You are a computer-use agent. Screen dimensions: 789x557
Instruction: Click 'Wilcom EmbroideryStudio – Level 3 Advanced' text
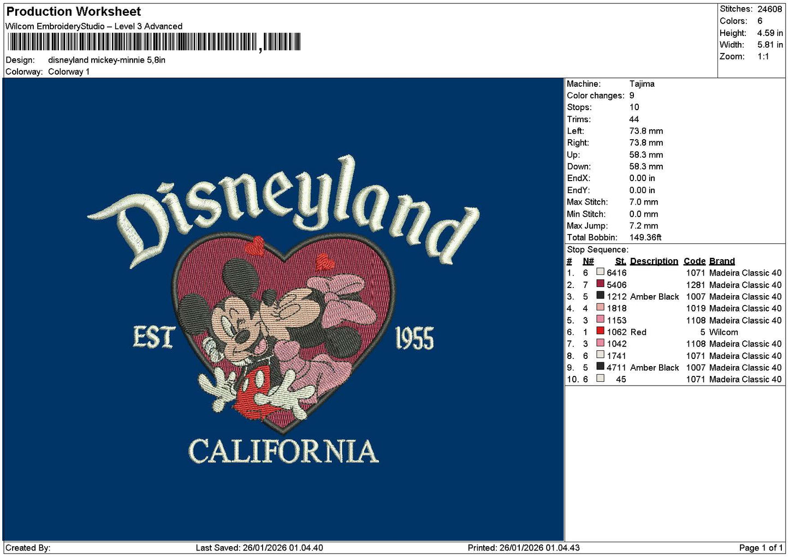tap(94, 26)
